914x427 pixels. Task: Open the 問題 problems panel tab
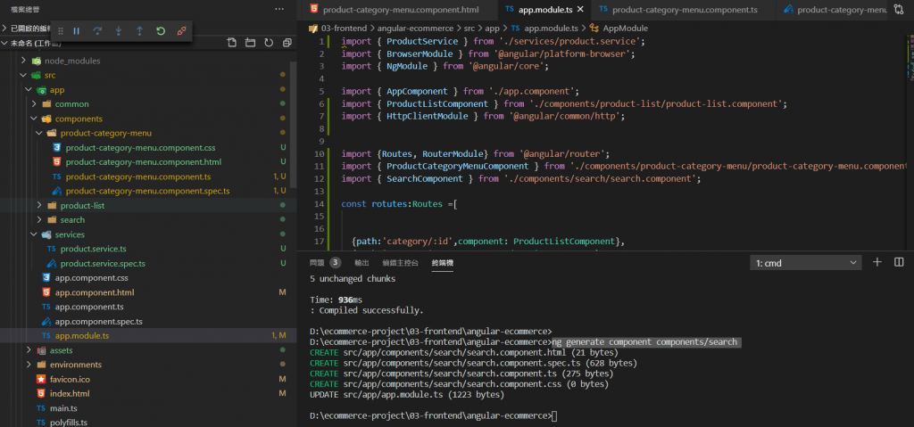click(x=317, y=263)
